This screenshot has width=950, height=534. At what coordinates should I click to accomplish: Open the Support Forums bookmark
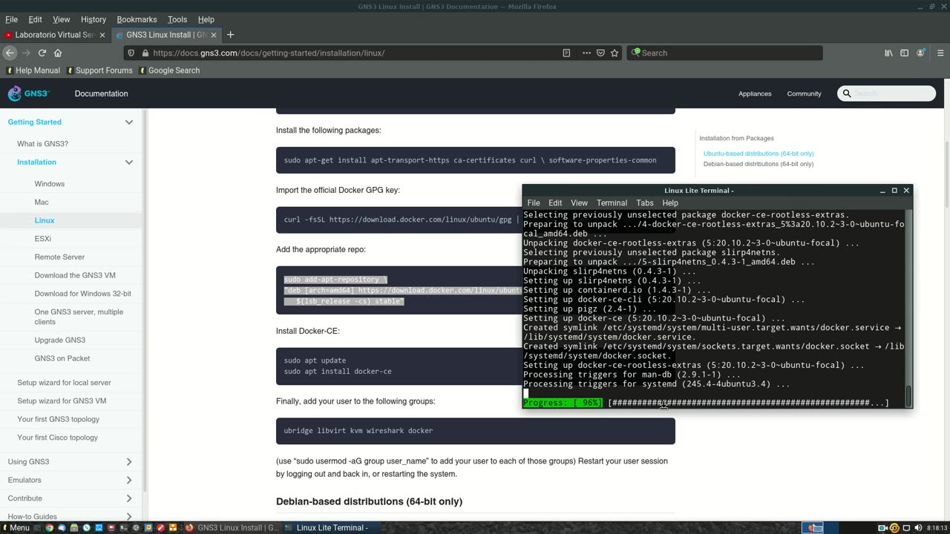pos(99,70)
